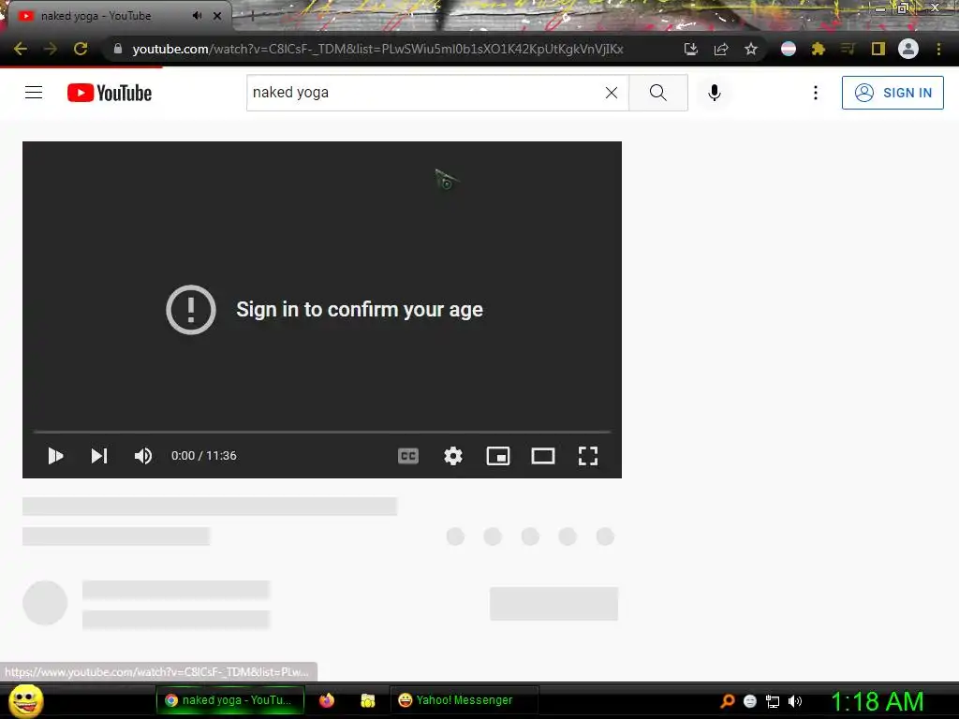
Task: Click 'Sign in to confirm your age' message
Action: coord(360,309)
